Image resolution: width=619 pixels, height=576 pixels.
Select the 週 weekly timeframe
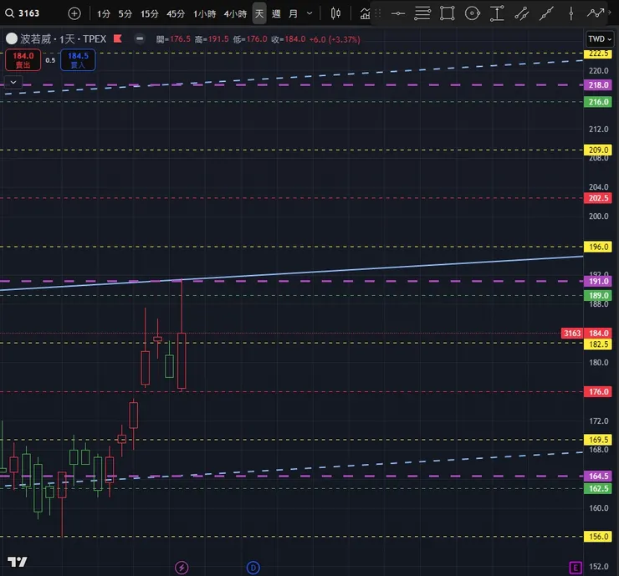pos(276,14)
